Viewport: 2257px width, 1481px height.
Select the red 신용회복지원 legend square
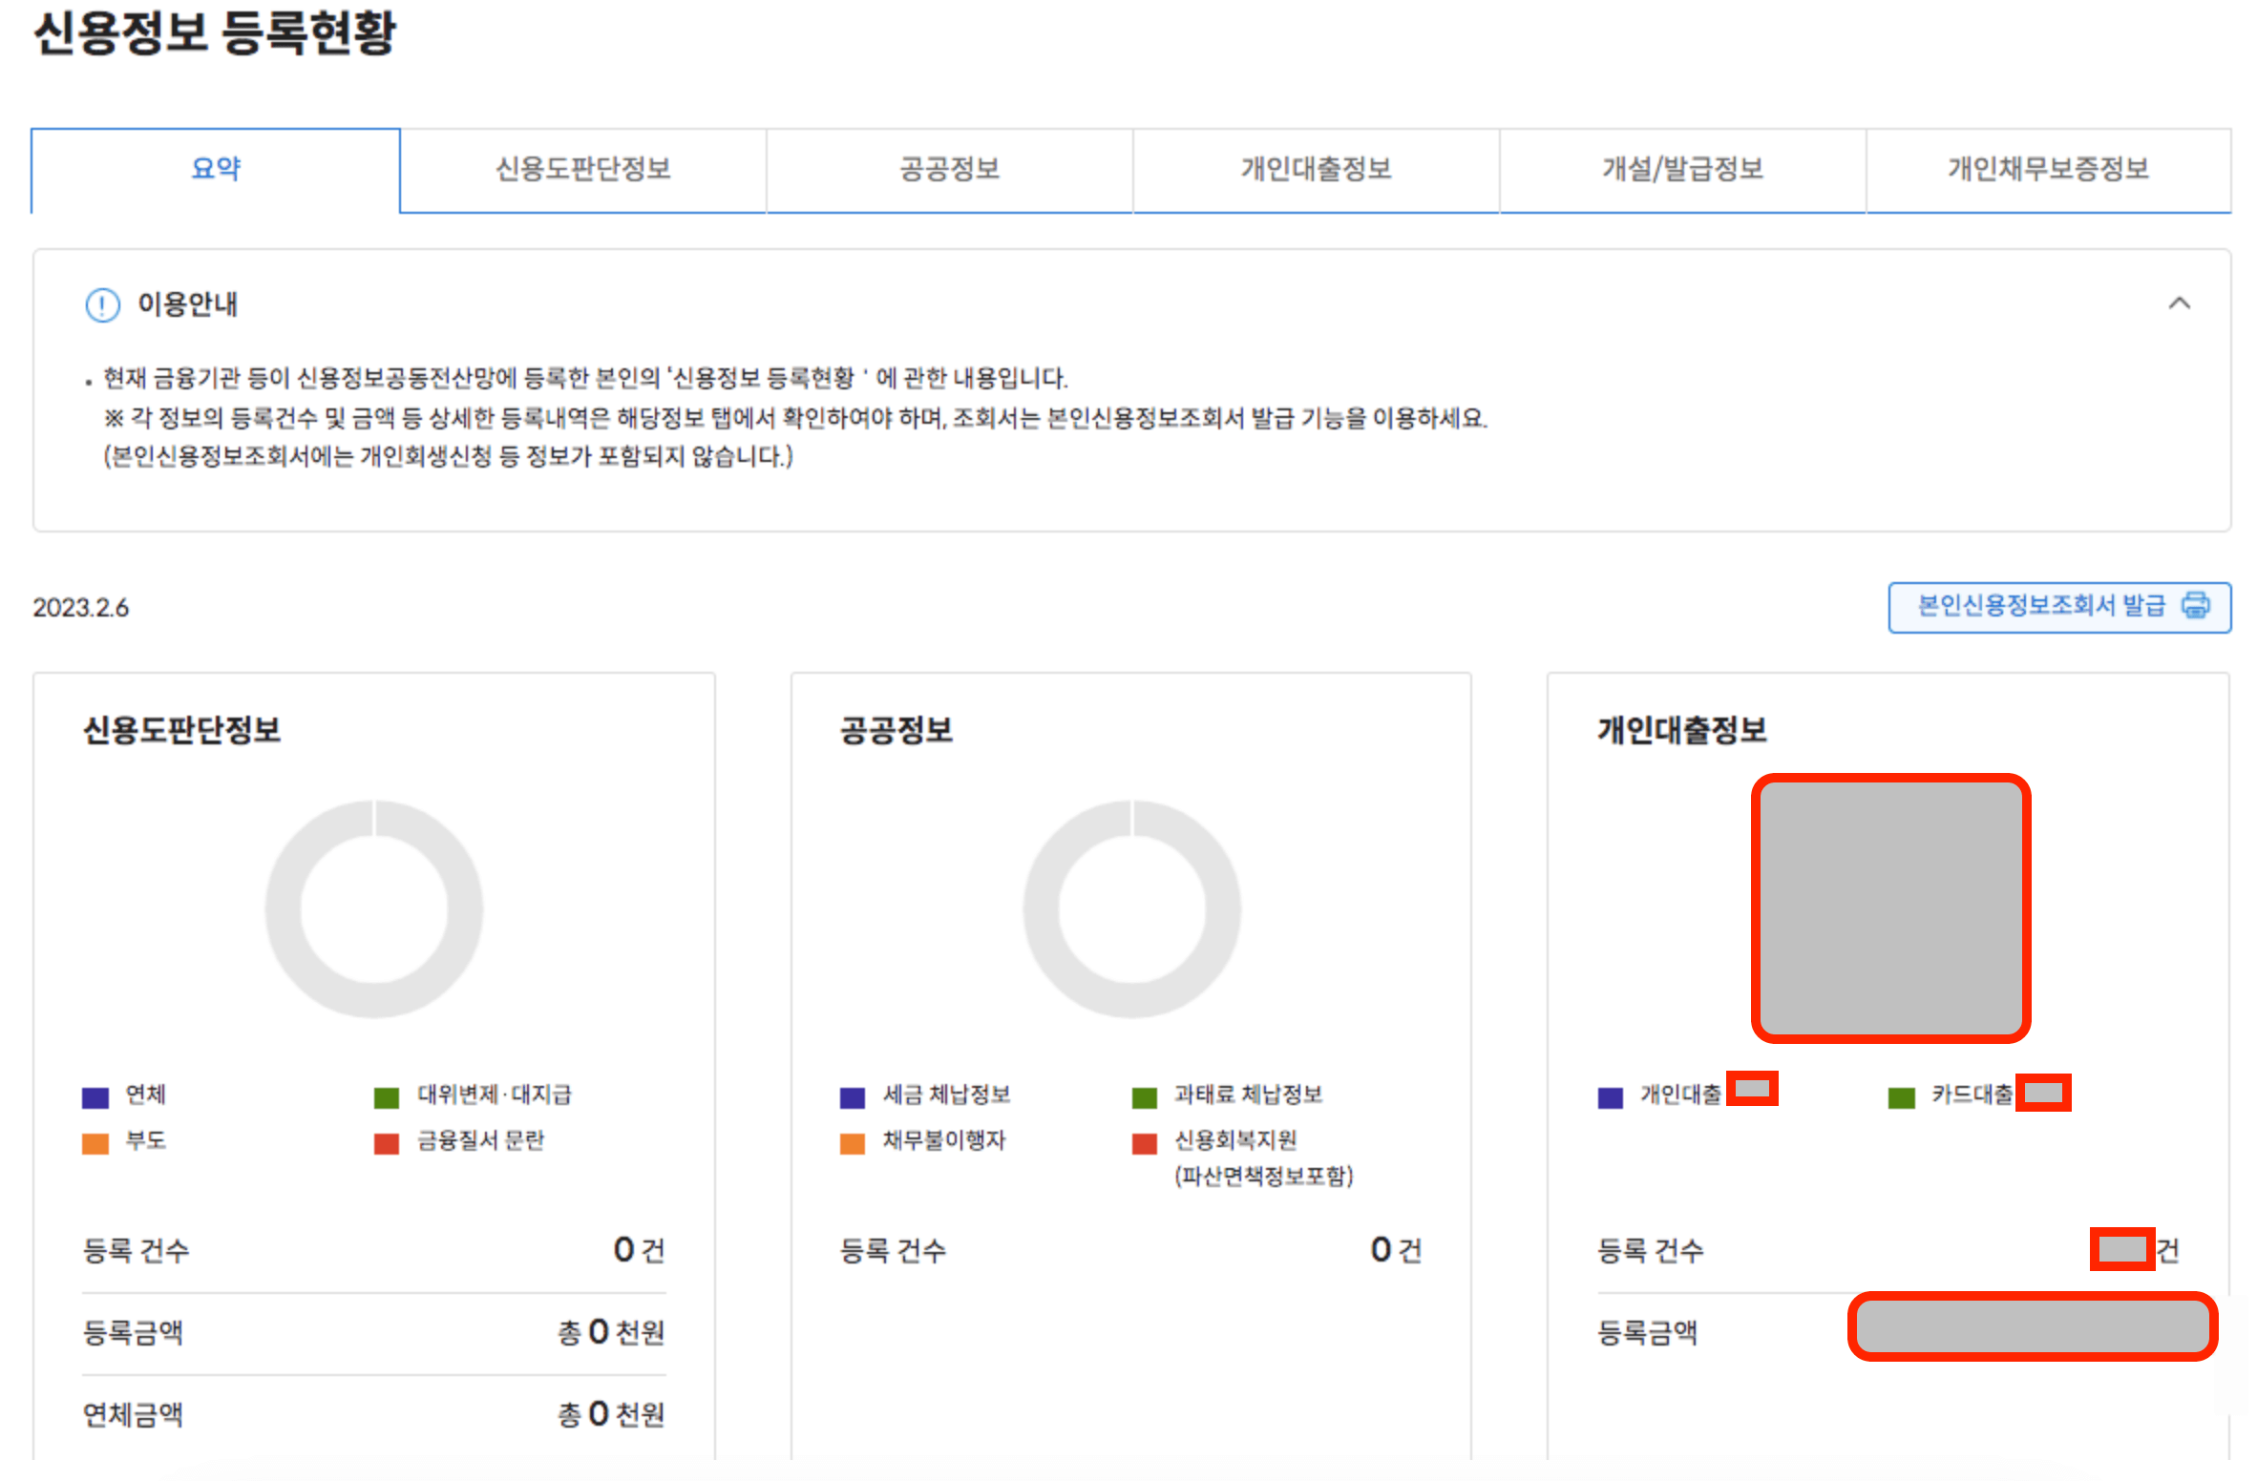click(x=1143, y=1141)
